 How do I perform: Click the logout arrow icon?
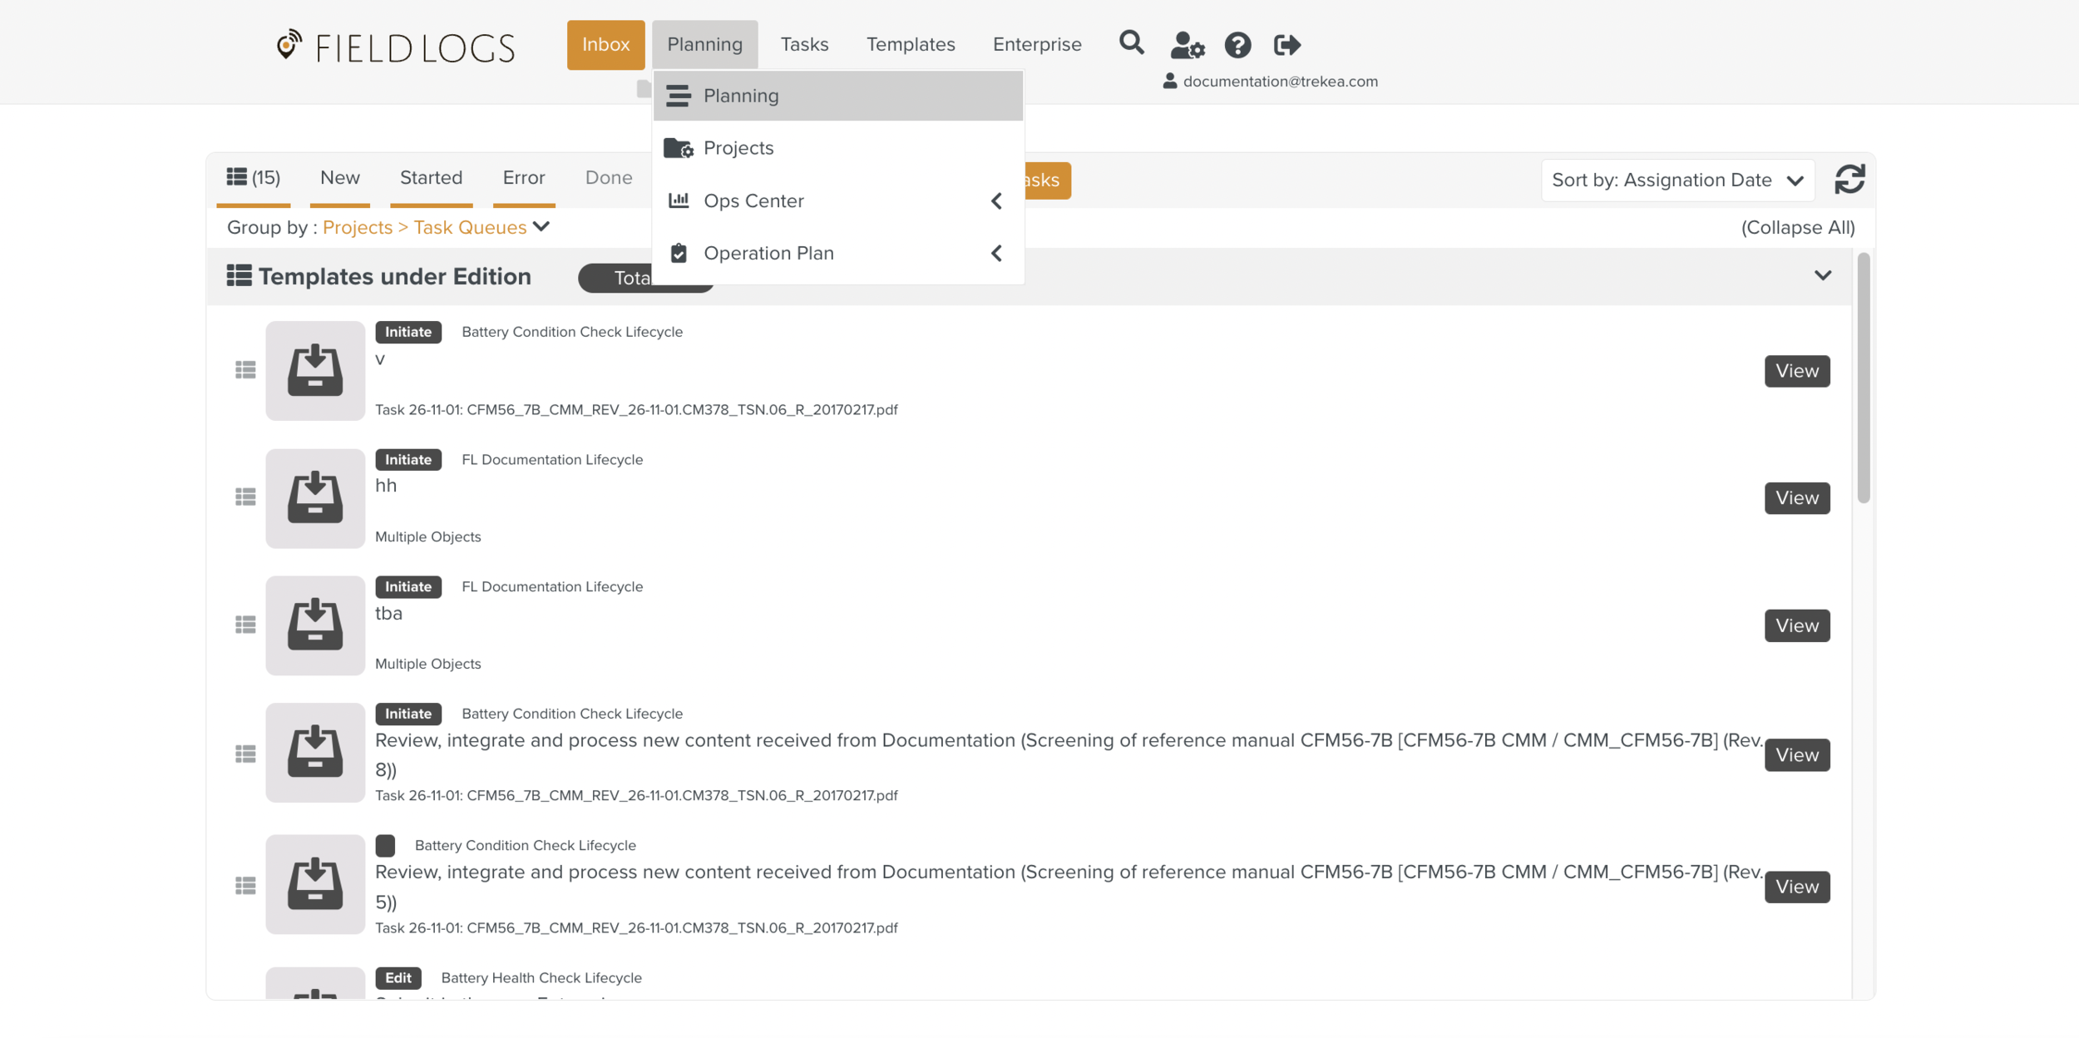click(1286, 45)
